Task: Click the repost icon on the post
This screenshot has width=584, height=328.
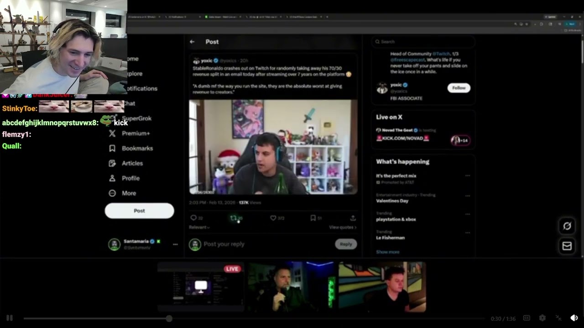Action: 234,218
